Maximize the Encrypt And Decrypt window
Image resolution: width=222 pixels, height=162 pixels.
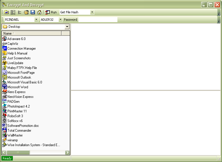tap(211, 5)
